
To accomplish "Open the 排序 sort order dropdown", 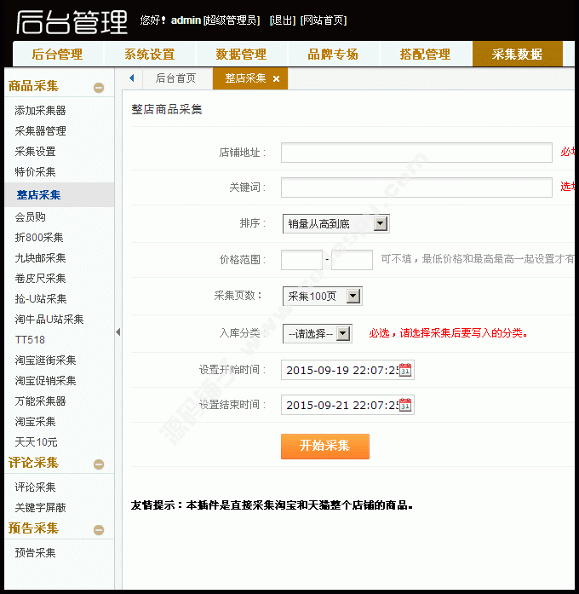I will (381, 223).
